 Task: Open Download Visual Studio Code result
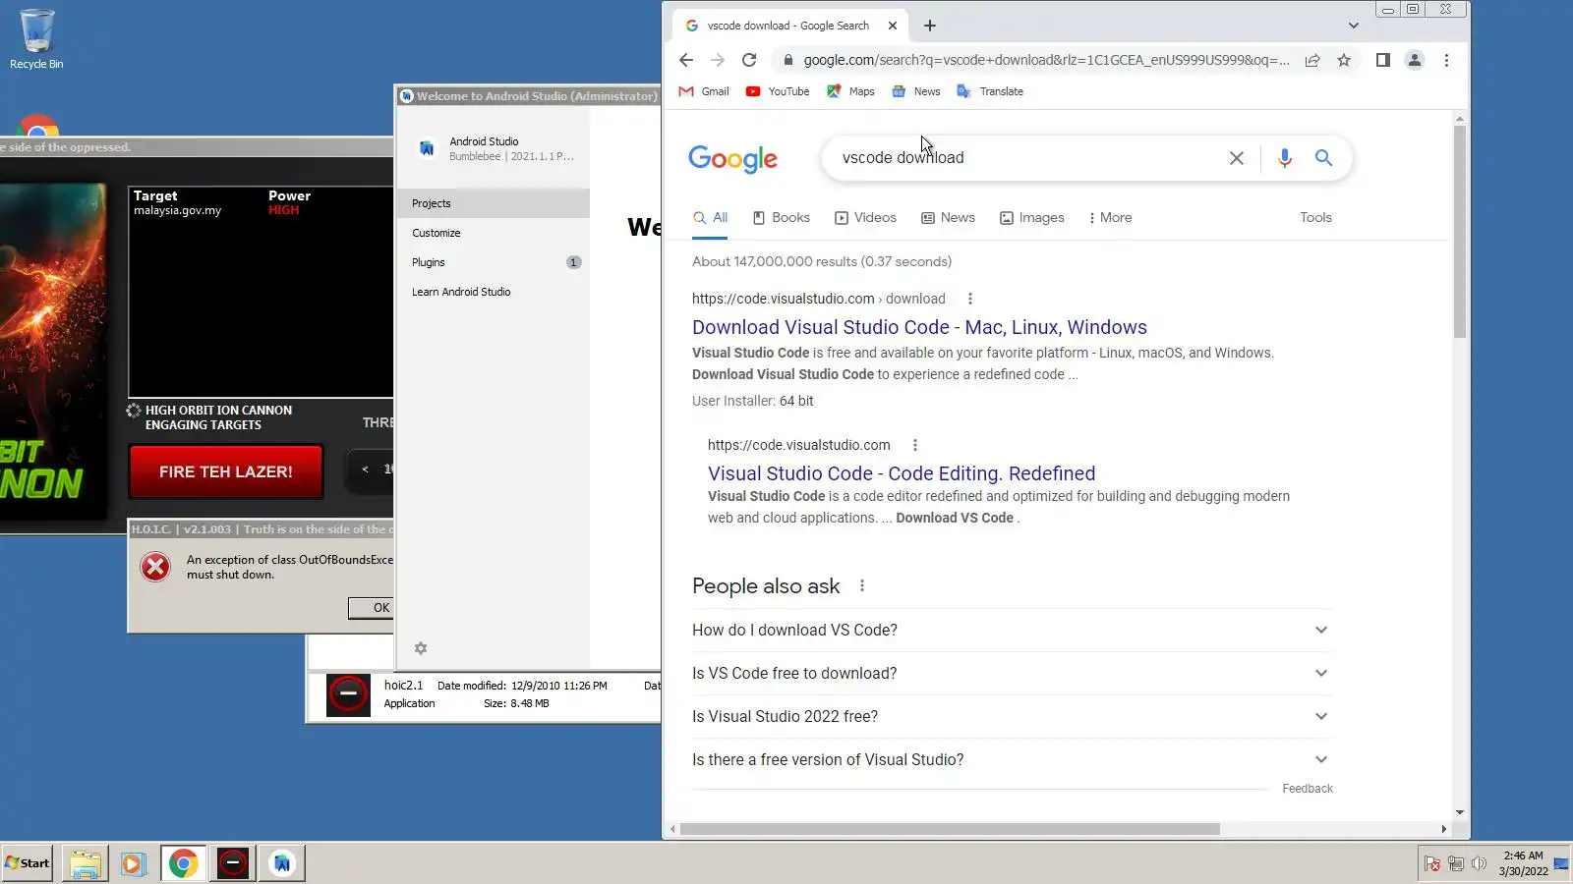(919, 327)
